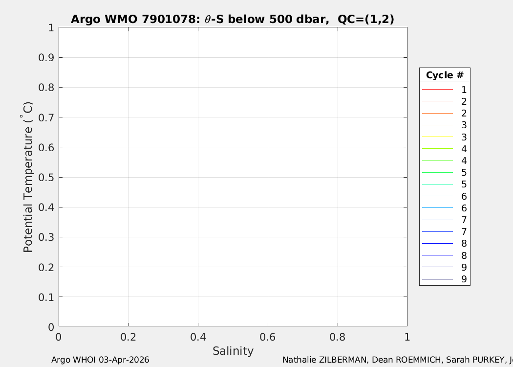Screen dimensions: 513x367
Task: Select the cycle 1 legend label
Action: coord(464,90)
